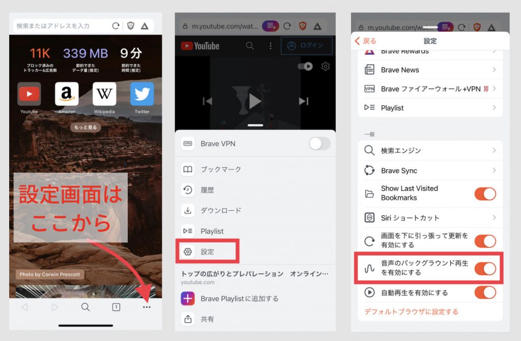This screenshot has width=521, height=341.
Task: Choose ブックマーク in the menu
Action: 220,169
